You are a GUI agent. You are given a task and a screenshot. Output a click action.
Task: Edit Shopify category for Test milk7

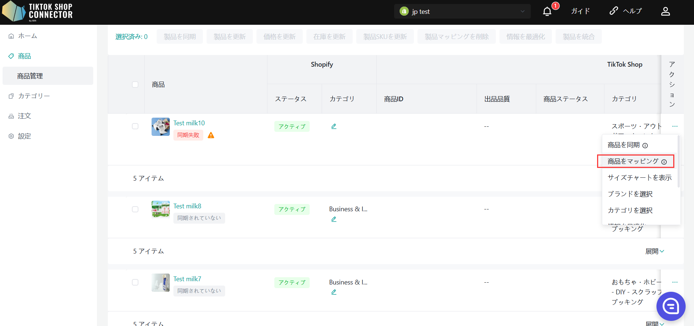click(334, 292)
